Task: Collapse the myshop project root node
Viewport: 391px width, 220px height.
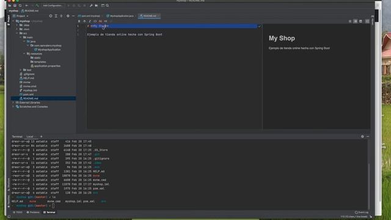Action: [13, 21]
